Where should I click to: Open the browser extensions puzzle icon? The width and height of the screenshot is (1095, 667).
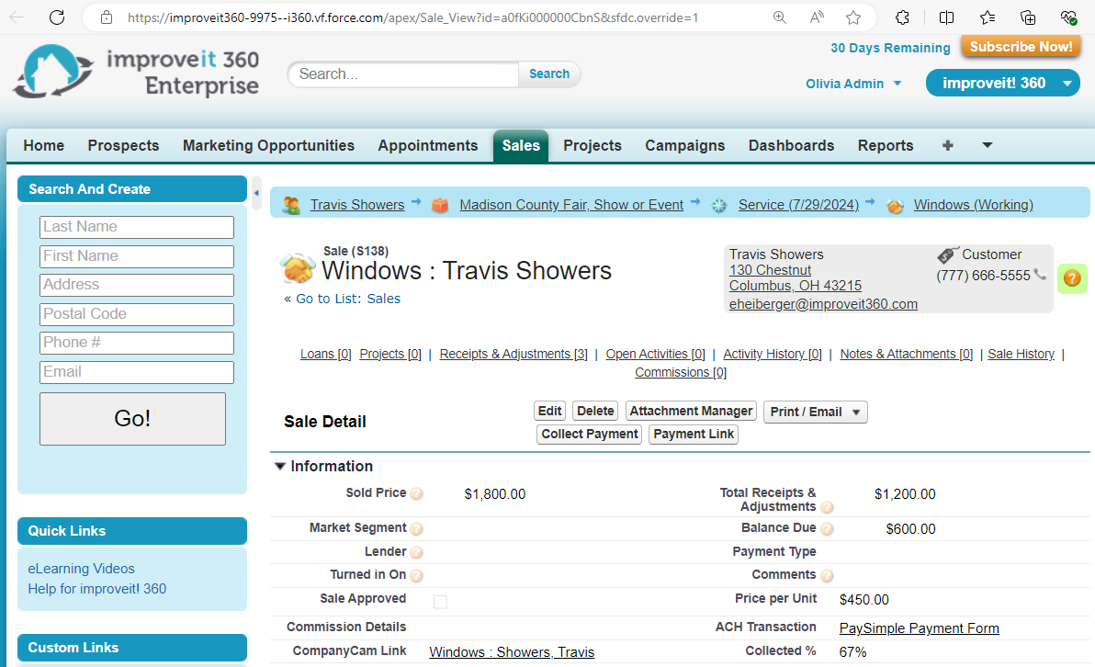pos(902,17)
